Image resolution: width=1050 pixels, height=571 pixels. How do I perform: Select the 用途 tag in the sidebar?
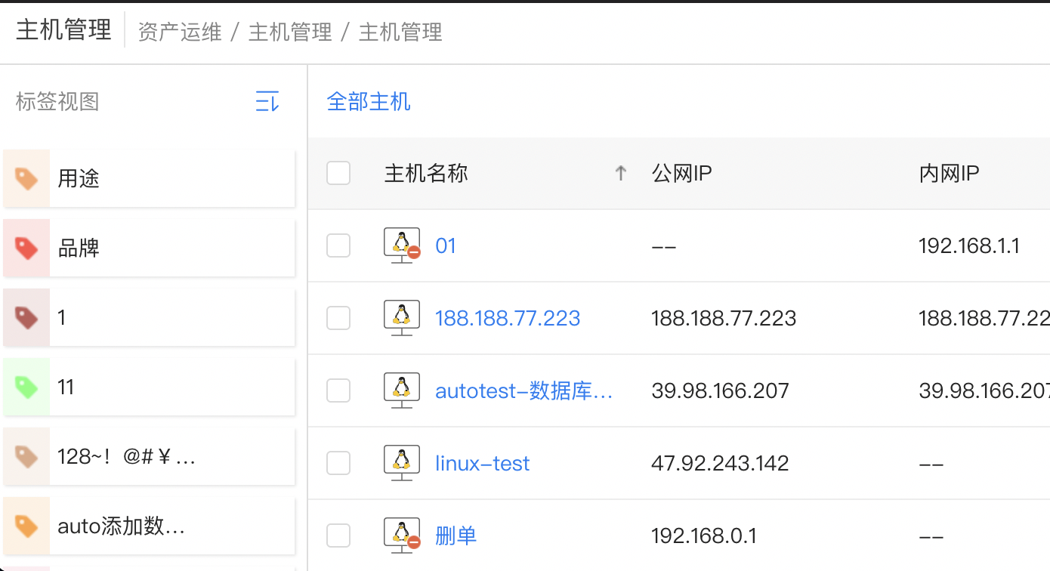[x=149, y=178]
